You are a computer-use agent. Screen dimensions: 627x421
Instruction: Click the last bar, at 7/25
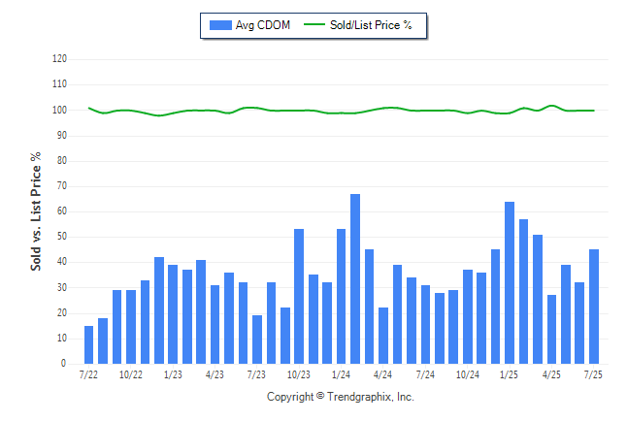coord(594,307)
